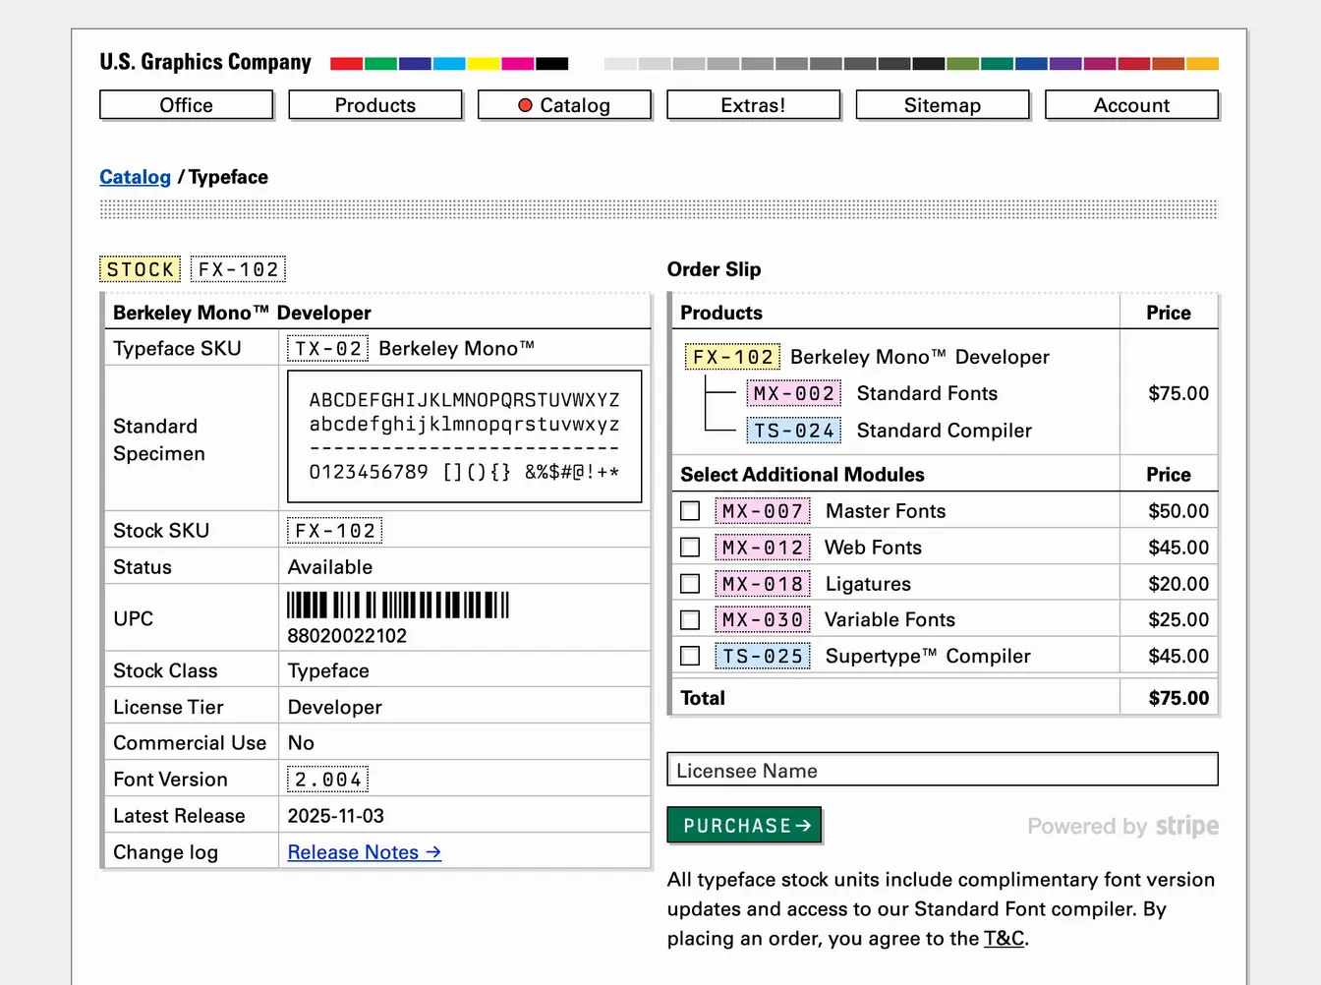The image size is (1321, 985).
Task: Click the Stripe logo
Action: (1187, 826)
